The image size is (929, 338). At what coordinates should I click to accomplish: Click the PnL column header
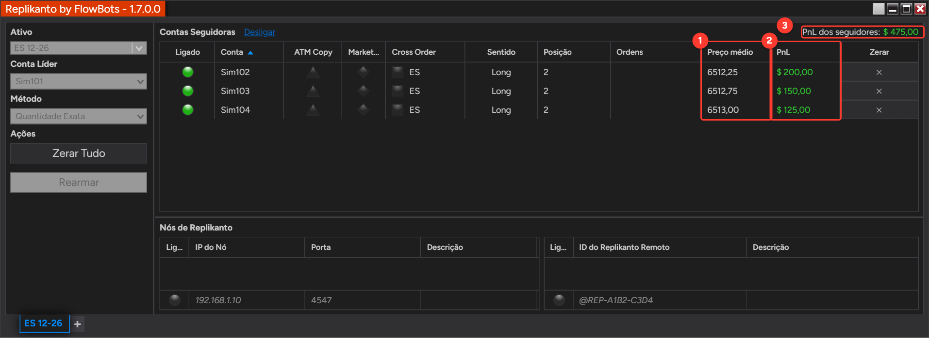click(x=805, y=52)
